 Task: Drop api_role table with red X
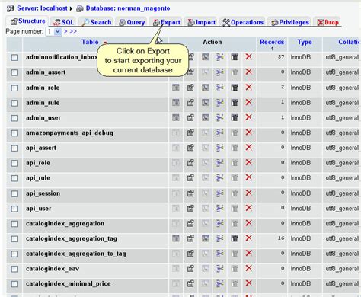pos(249,163)
